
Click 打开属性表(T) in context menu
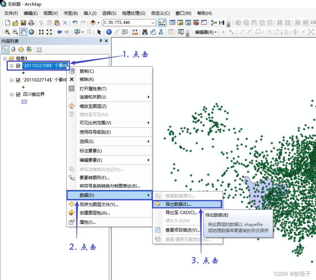click(x=93, y=89)
